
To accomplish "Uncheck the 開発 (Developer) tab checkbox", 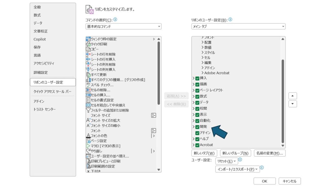I will (197, 127).
